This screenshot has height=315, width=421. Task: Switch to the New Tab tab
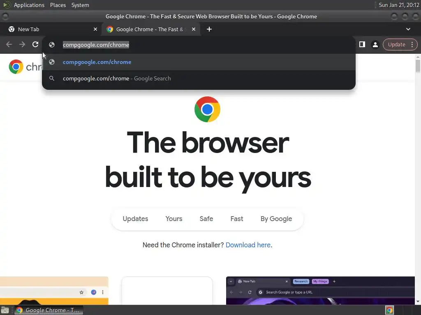[x=51, y=29]
